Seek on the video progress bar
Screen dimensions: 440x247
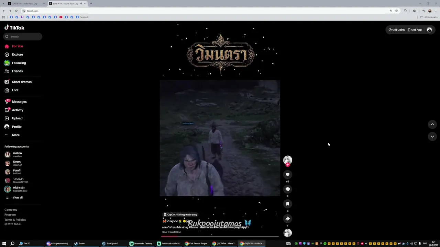coord(220,236)
